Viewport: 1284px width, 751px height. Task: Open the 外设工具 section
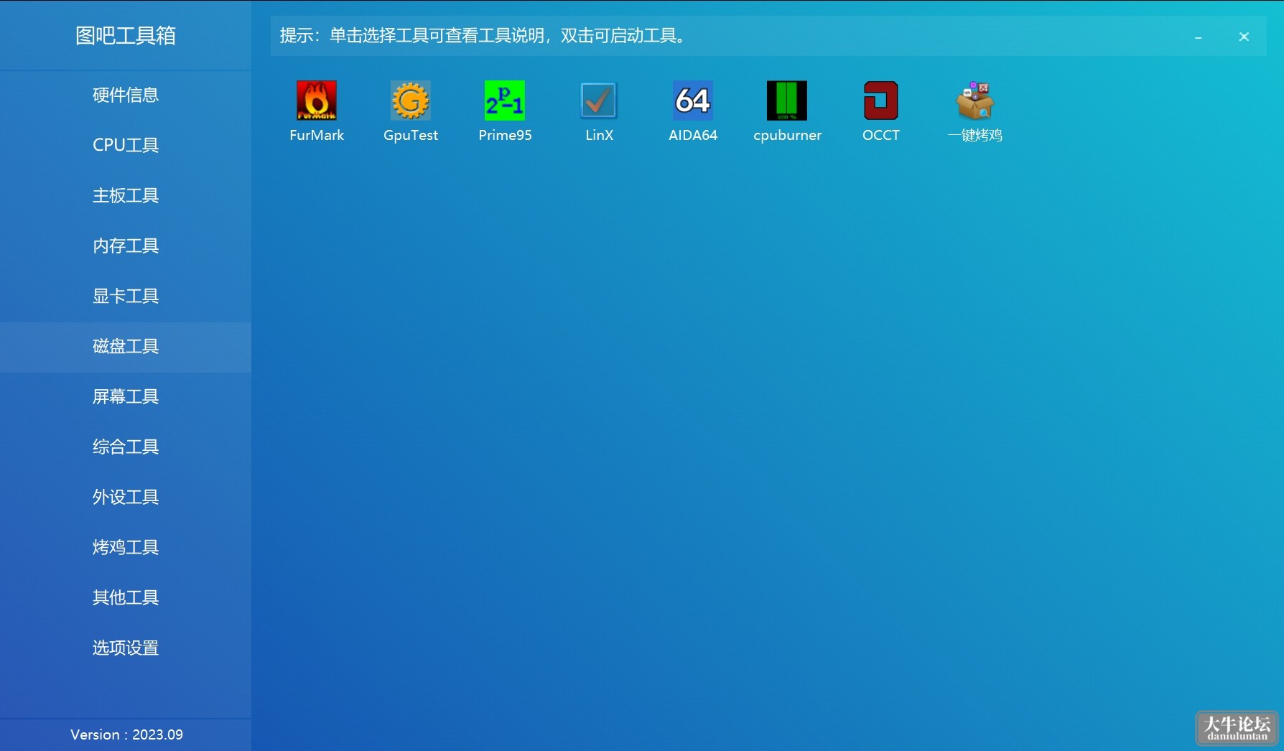(x=126, y=497)
